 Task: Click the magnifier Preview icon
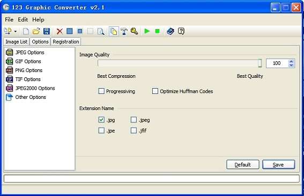point(101,31)
